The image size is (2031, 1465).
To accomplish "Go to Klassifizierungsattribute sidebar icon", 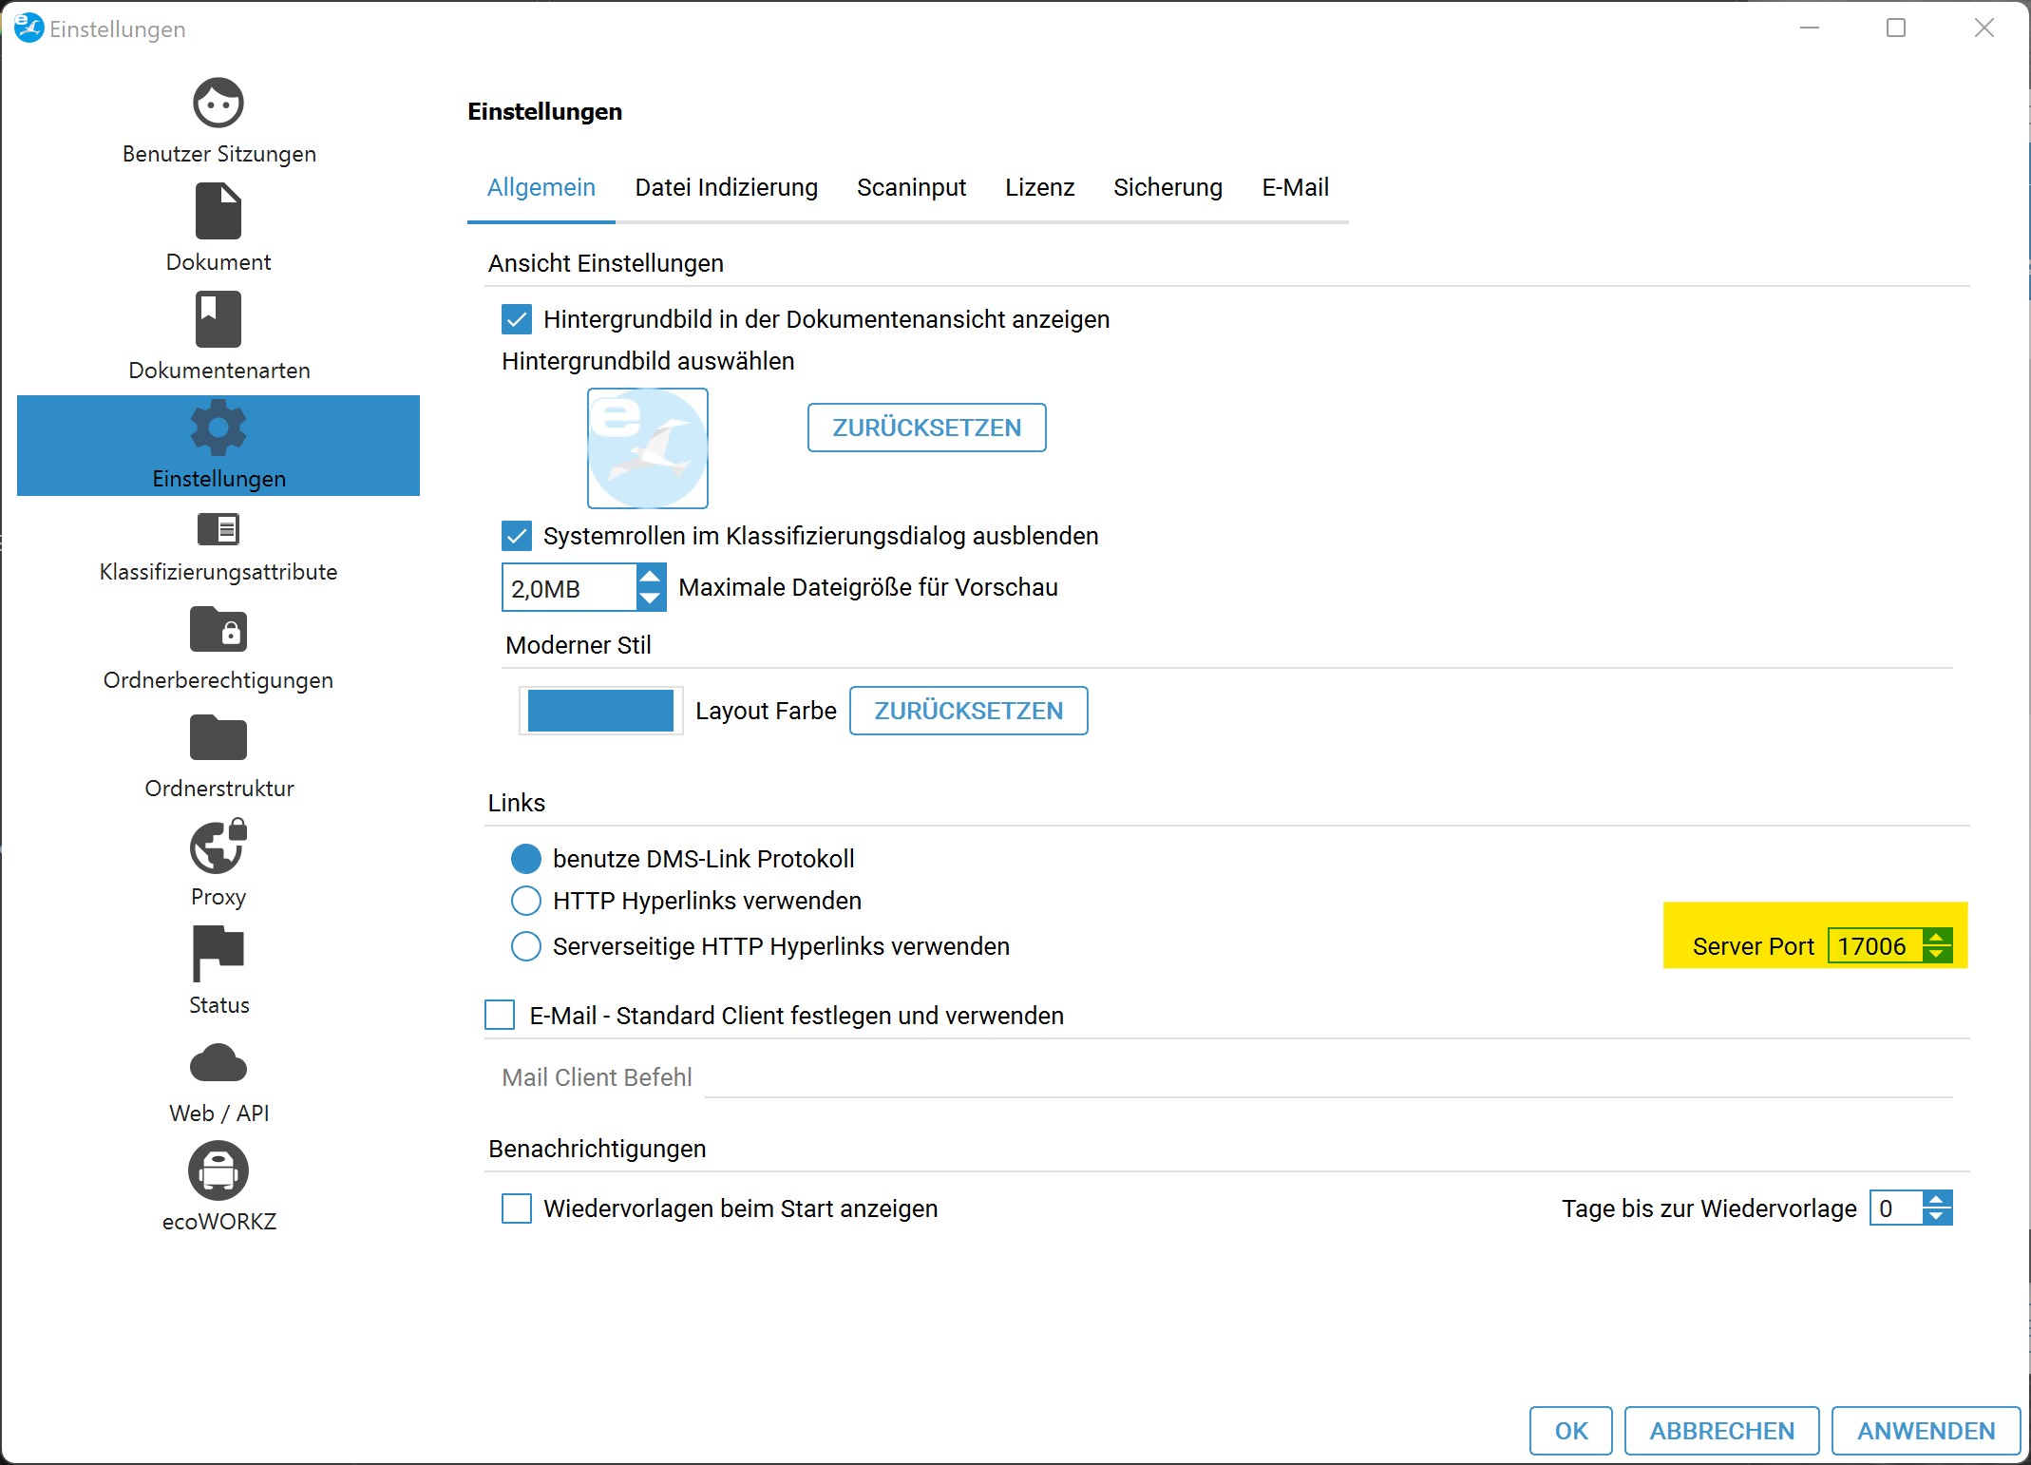I will coord(218,529).
